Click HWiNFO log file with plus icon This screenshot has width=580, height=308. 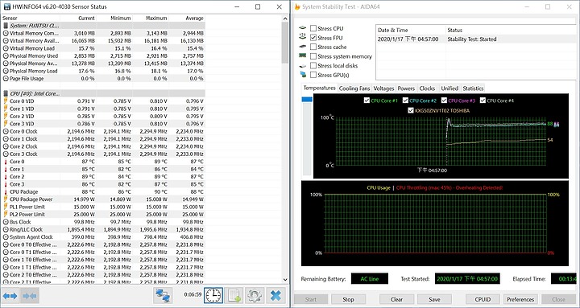[234, 295]
